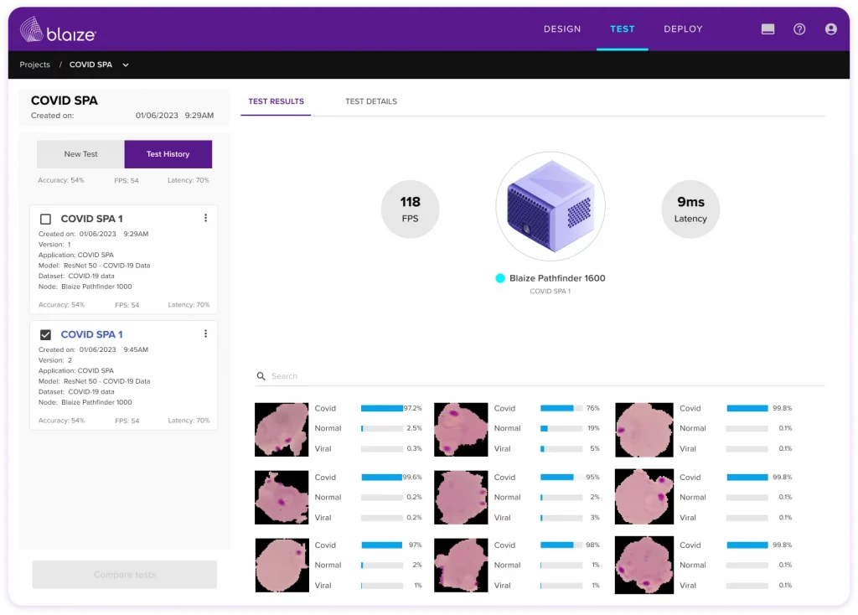Open the help question mark icon
858x615 pixels.
[799, 29]
